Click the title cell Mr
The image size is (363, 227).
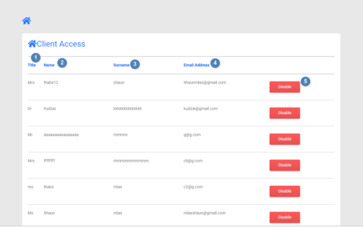tap(30, 135)
